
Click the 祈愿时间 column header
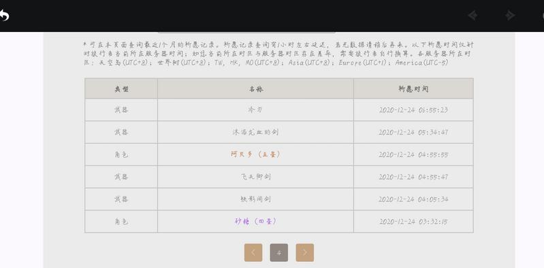(413, 88)
